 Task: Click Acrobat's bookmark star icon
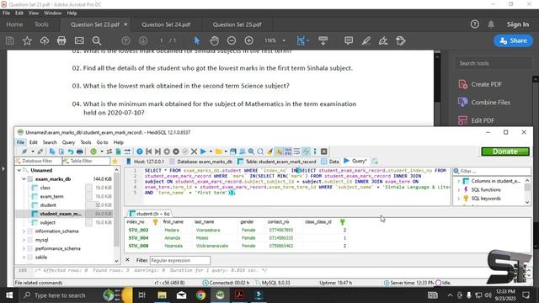pyautogui.click(x=27, y=41)
